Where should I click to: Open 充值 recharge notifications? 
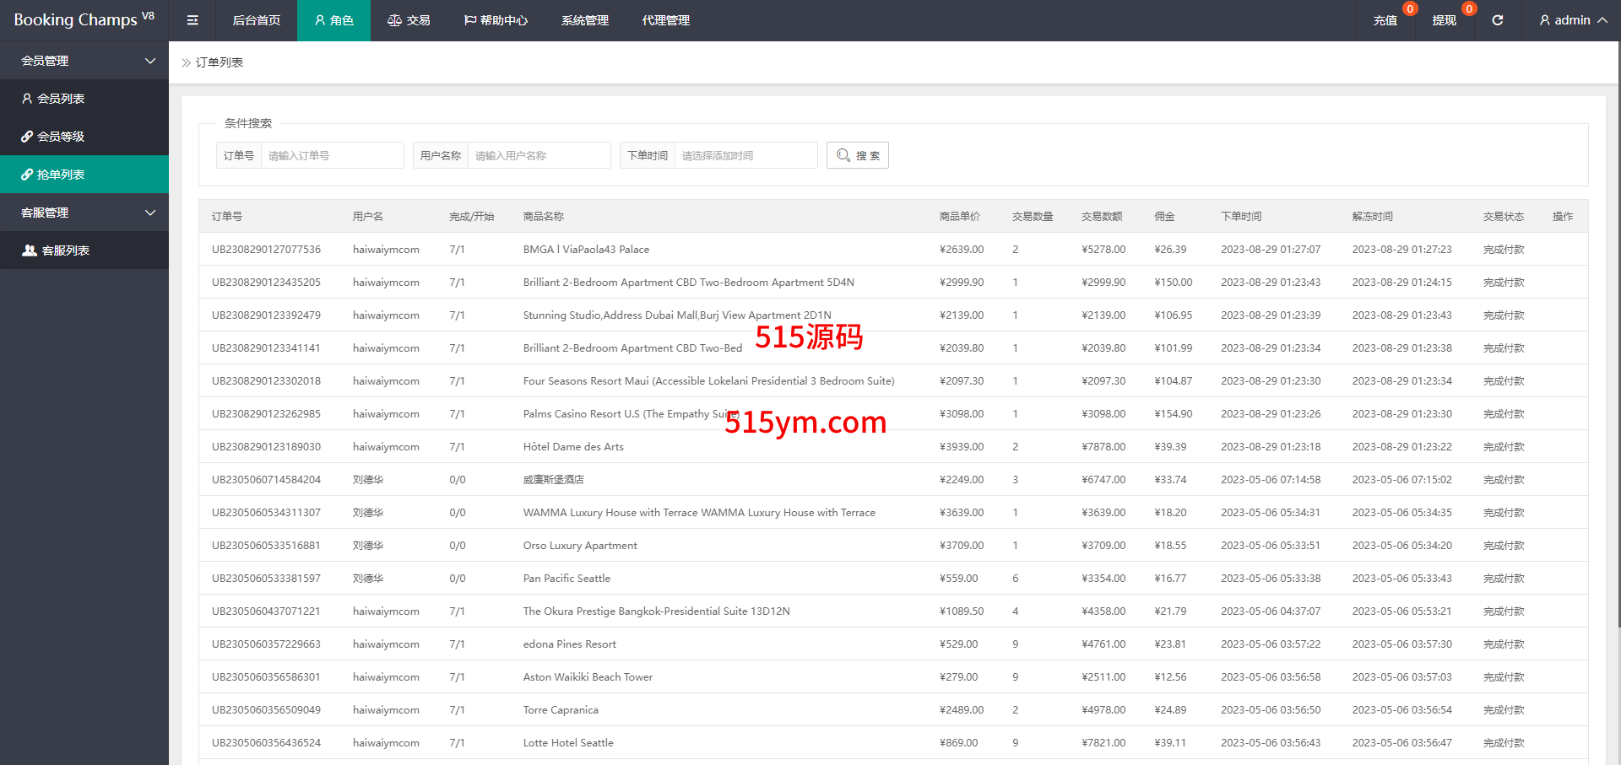(x=1385, y=20)
